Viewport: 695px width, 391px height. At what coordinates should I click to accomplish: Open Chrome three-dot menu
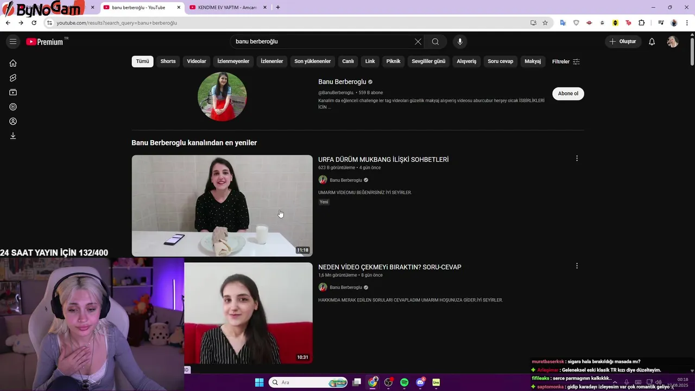pos(687,23)
